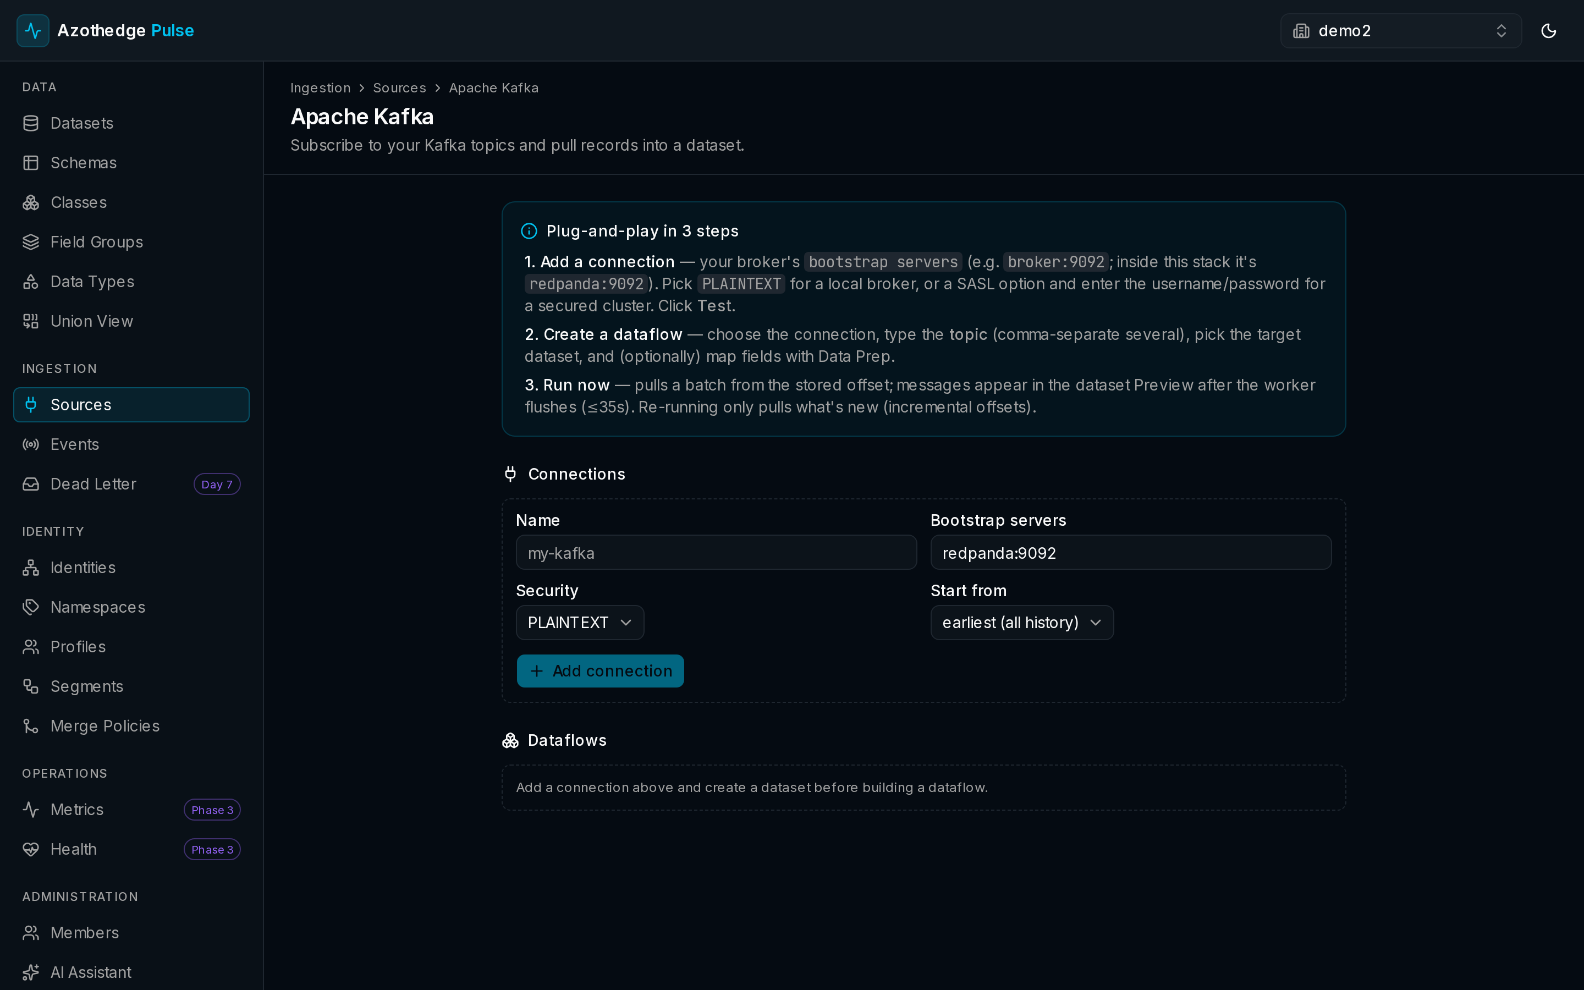Click the Events broadcast icon
The height and width of the screenshot is (990, 1584).
(x=31, y=444)
